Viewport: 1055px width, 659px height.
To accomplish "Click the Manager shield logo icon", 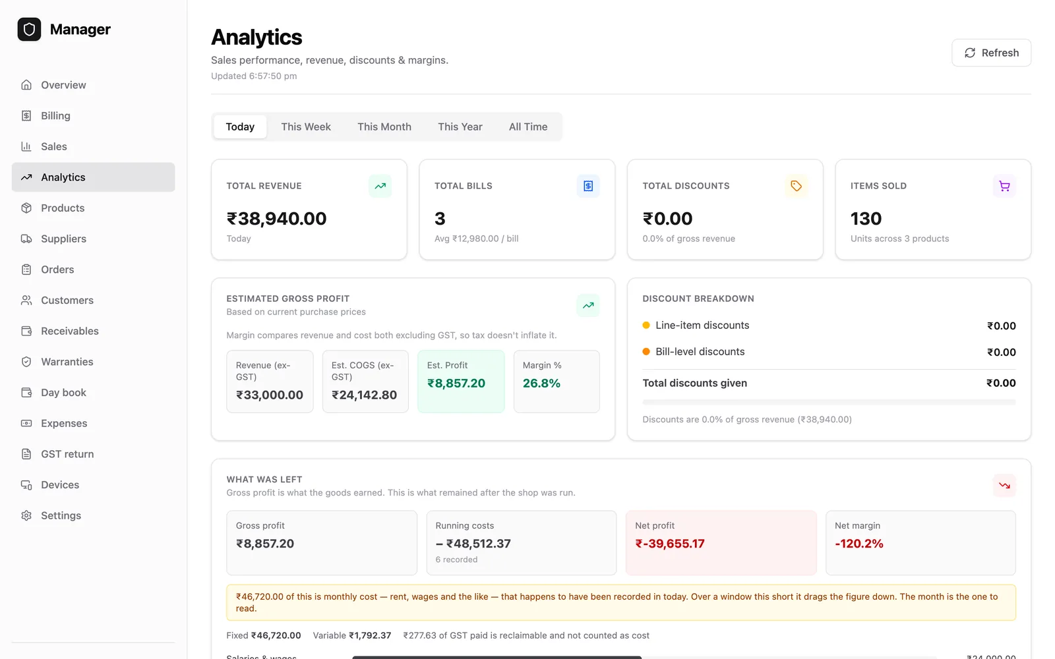I will coord(29,29).
